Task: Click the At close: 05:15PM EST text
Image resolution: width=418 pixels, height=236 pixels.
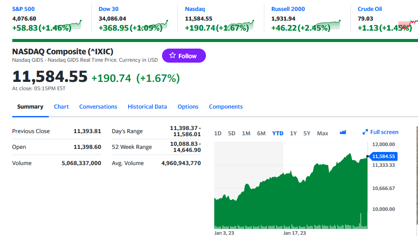Action: 39,88
